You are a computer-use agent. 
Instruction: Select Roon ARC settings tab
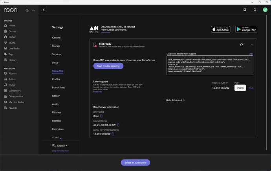coord(58,71)
